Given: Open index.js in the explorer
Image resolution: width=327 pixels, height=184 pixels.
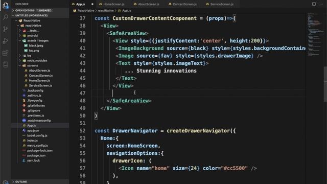Looking at the screenshot, I should click(32, 141).
